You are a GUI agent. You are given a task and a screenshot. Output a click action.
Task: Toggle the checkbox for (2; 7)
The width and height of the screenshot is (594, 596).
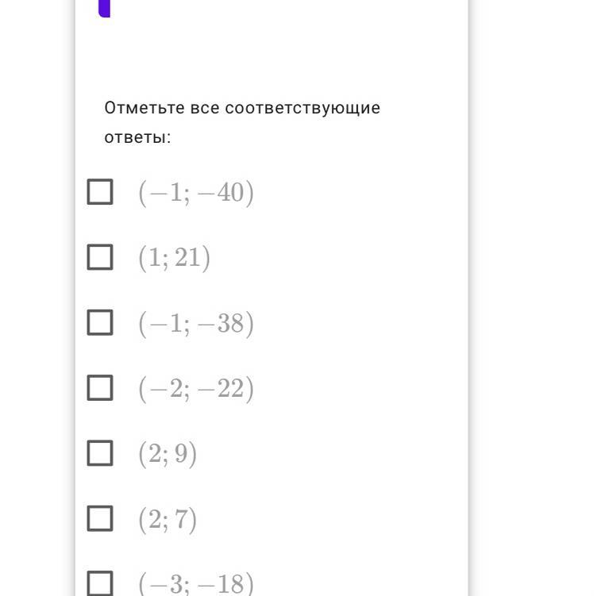100,518
